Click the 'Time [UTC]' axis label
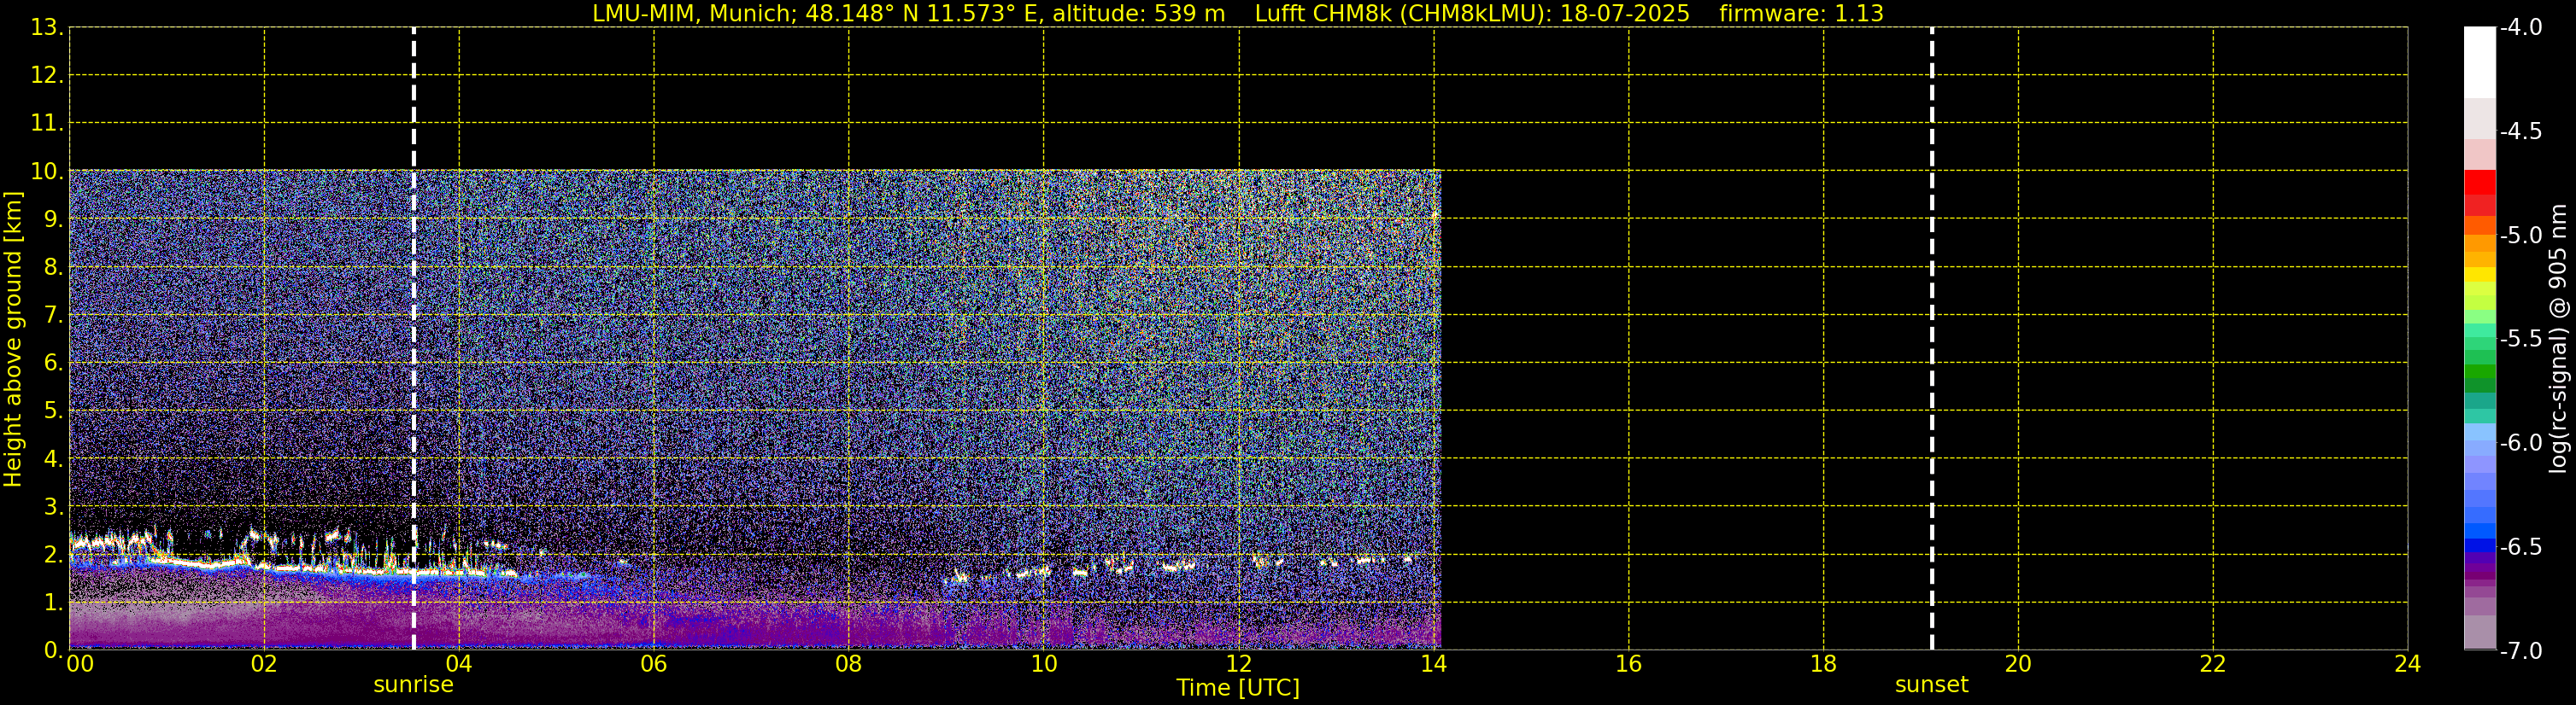This screenshot has width=2576, height=705. coord(1238,688)
